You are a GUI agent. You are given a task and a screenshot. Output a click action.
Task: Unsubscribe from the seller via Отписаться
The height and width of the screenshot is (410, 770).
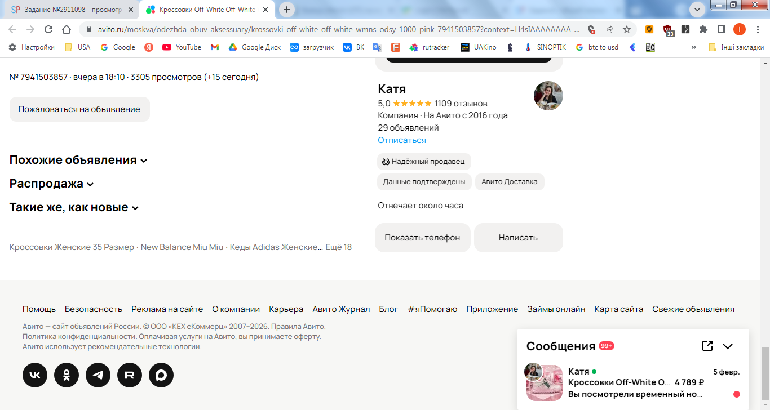(x=402, y=140)
